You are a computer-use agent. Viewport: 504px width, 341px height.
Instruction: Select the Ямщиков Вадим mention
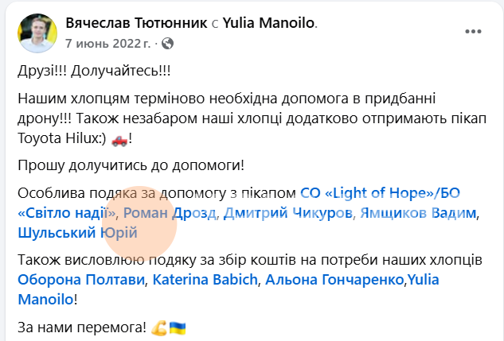pos(418,212)
